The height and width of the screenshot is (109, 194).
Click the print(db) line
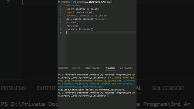[72, 22]
